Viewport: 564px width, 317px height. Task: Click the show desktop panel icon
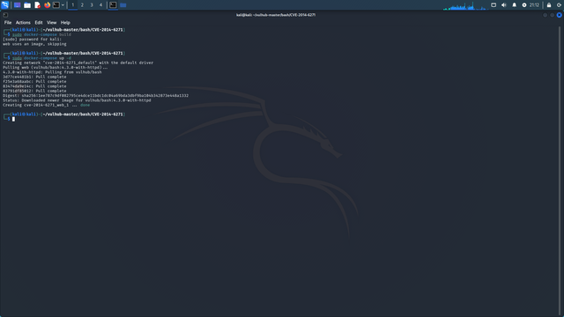tap(17, 5)
